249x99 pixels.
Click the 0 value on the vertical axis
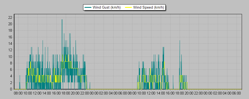point(11,89)
